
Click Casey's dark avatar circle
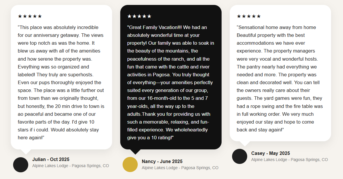pyautogui.click(x=240, y=156)
